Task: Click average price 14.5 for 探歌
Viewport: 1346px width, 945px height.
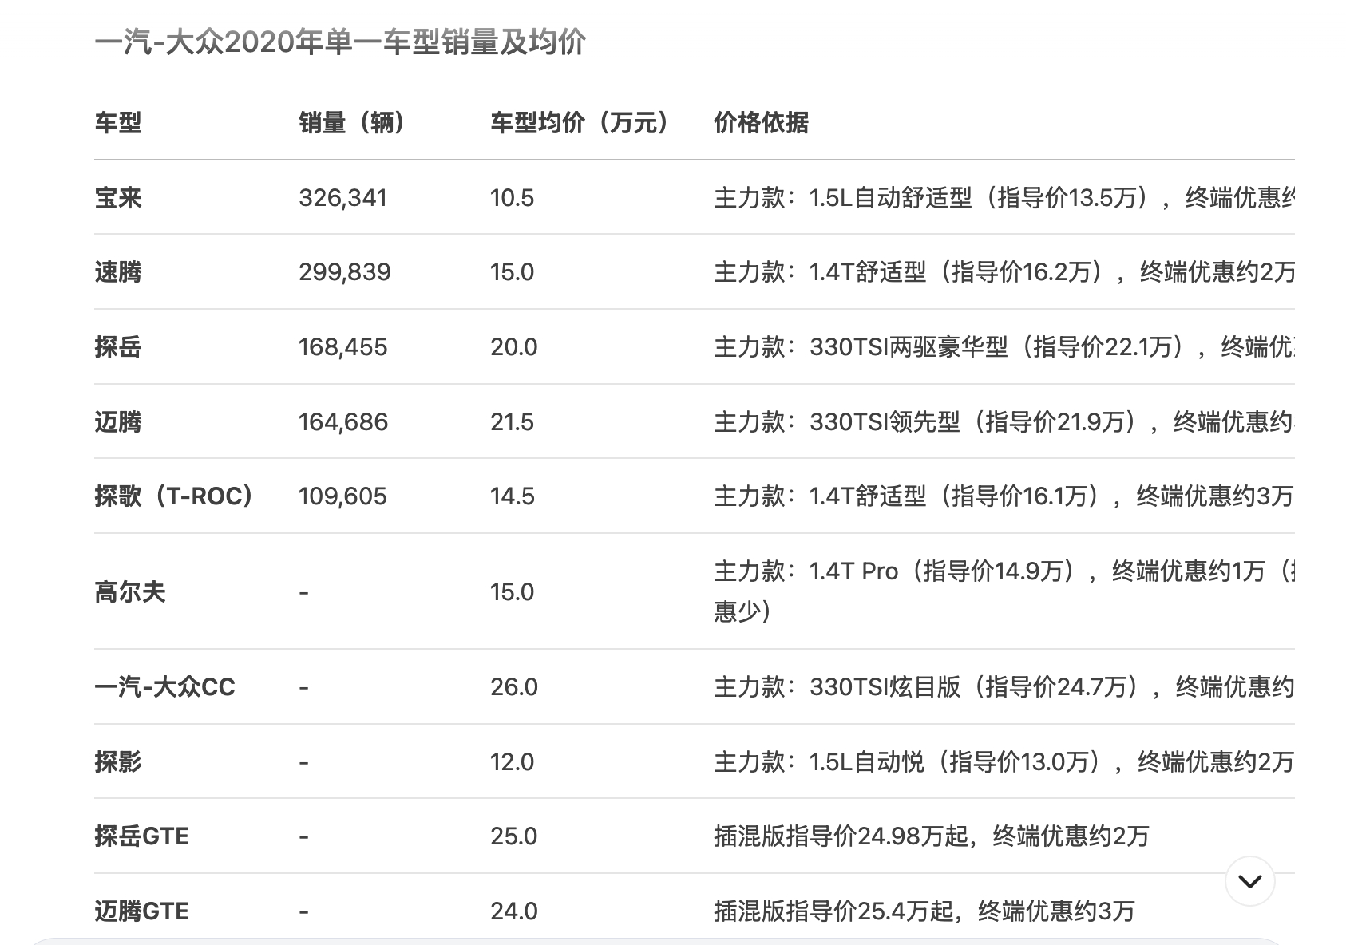Action: (512, 496)
